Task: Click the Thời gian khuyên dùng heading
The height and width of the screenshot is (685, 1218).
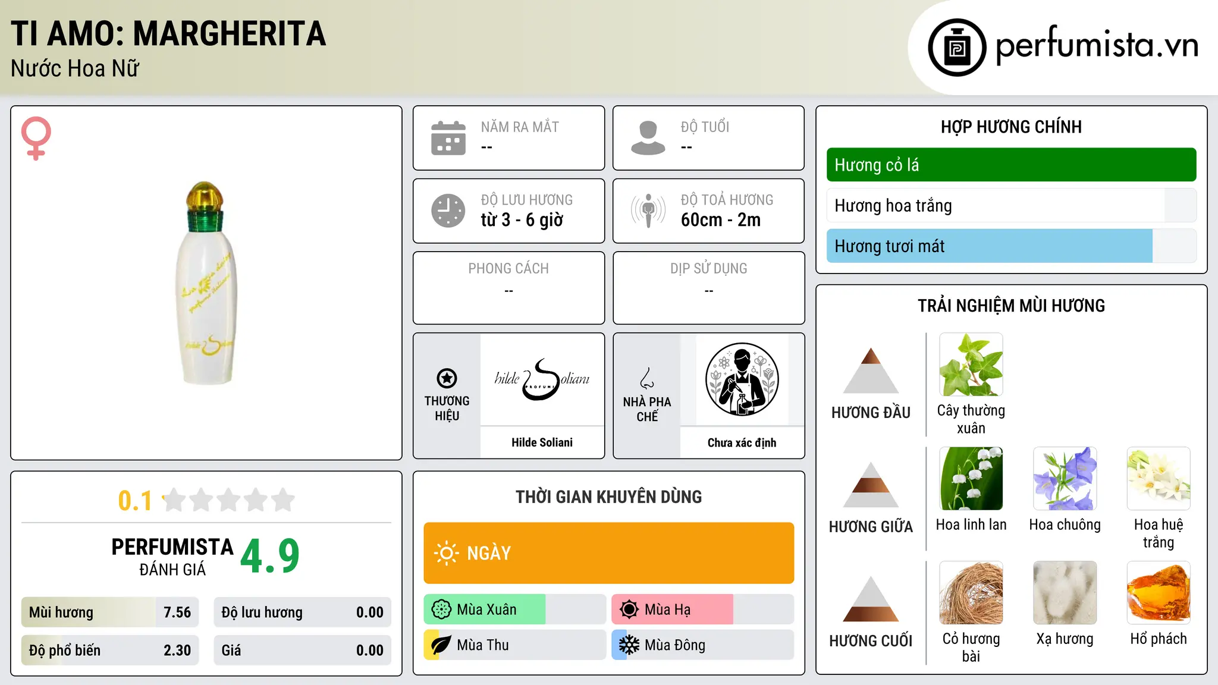Action: pyautogui.click(x=609, y=497)
